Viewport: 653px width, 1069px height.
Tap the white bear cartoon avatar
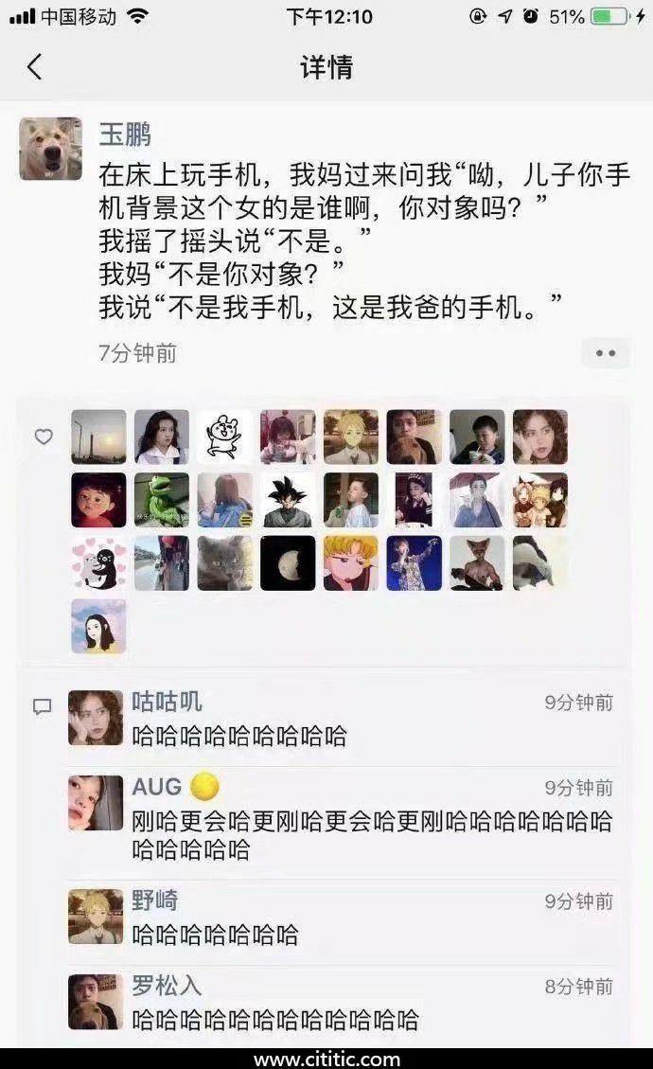coord(225,437)
